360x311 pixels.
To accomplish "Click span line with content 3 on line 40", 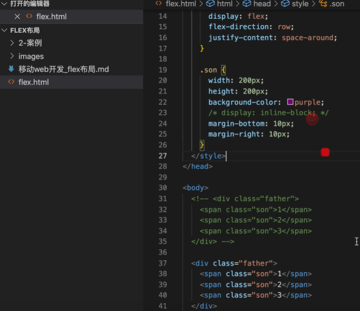I will (256, 295).
